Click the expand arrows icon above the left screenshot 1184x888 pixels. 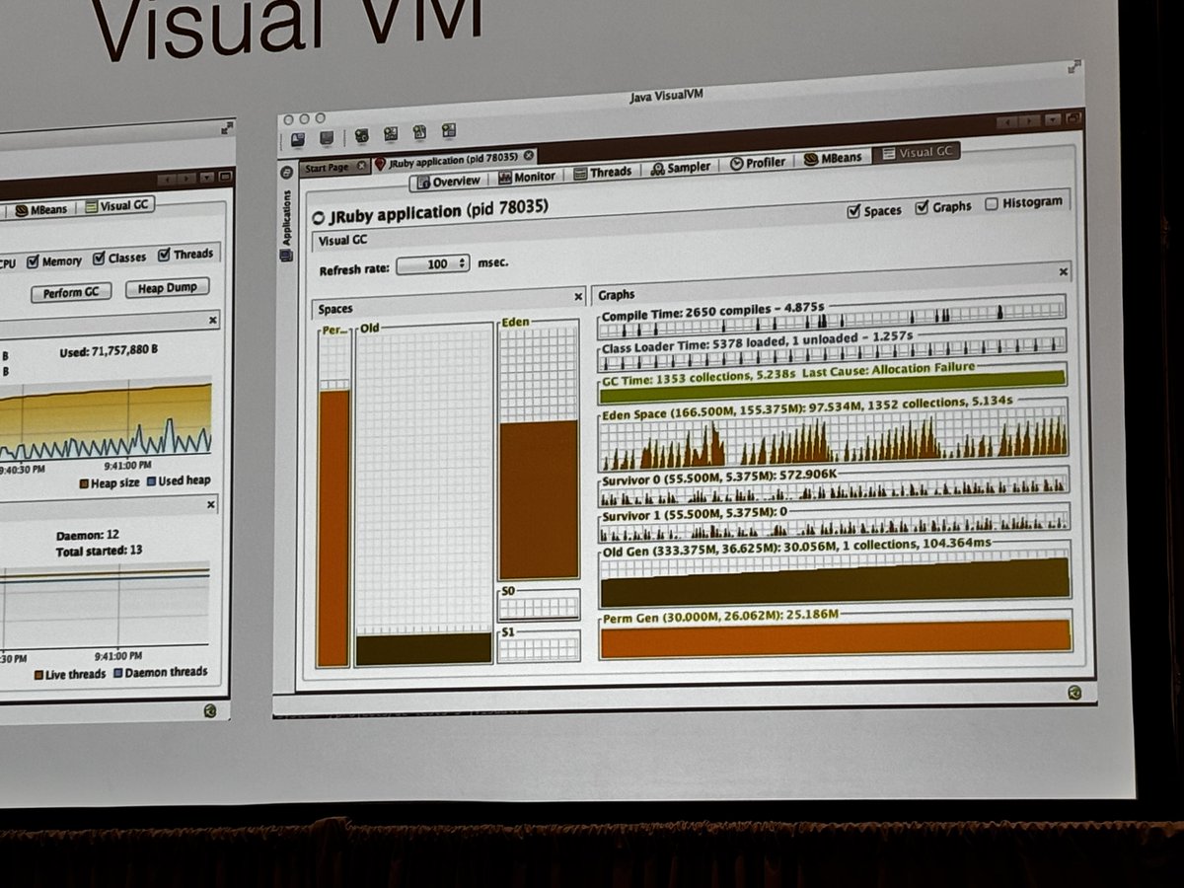(x=228, y=128)
